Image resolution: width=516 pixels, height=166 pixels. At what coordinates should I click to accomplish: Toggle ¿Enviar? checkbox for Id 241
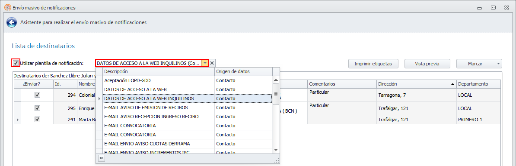(x=38, y=120)
